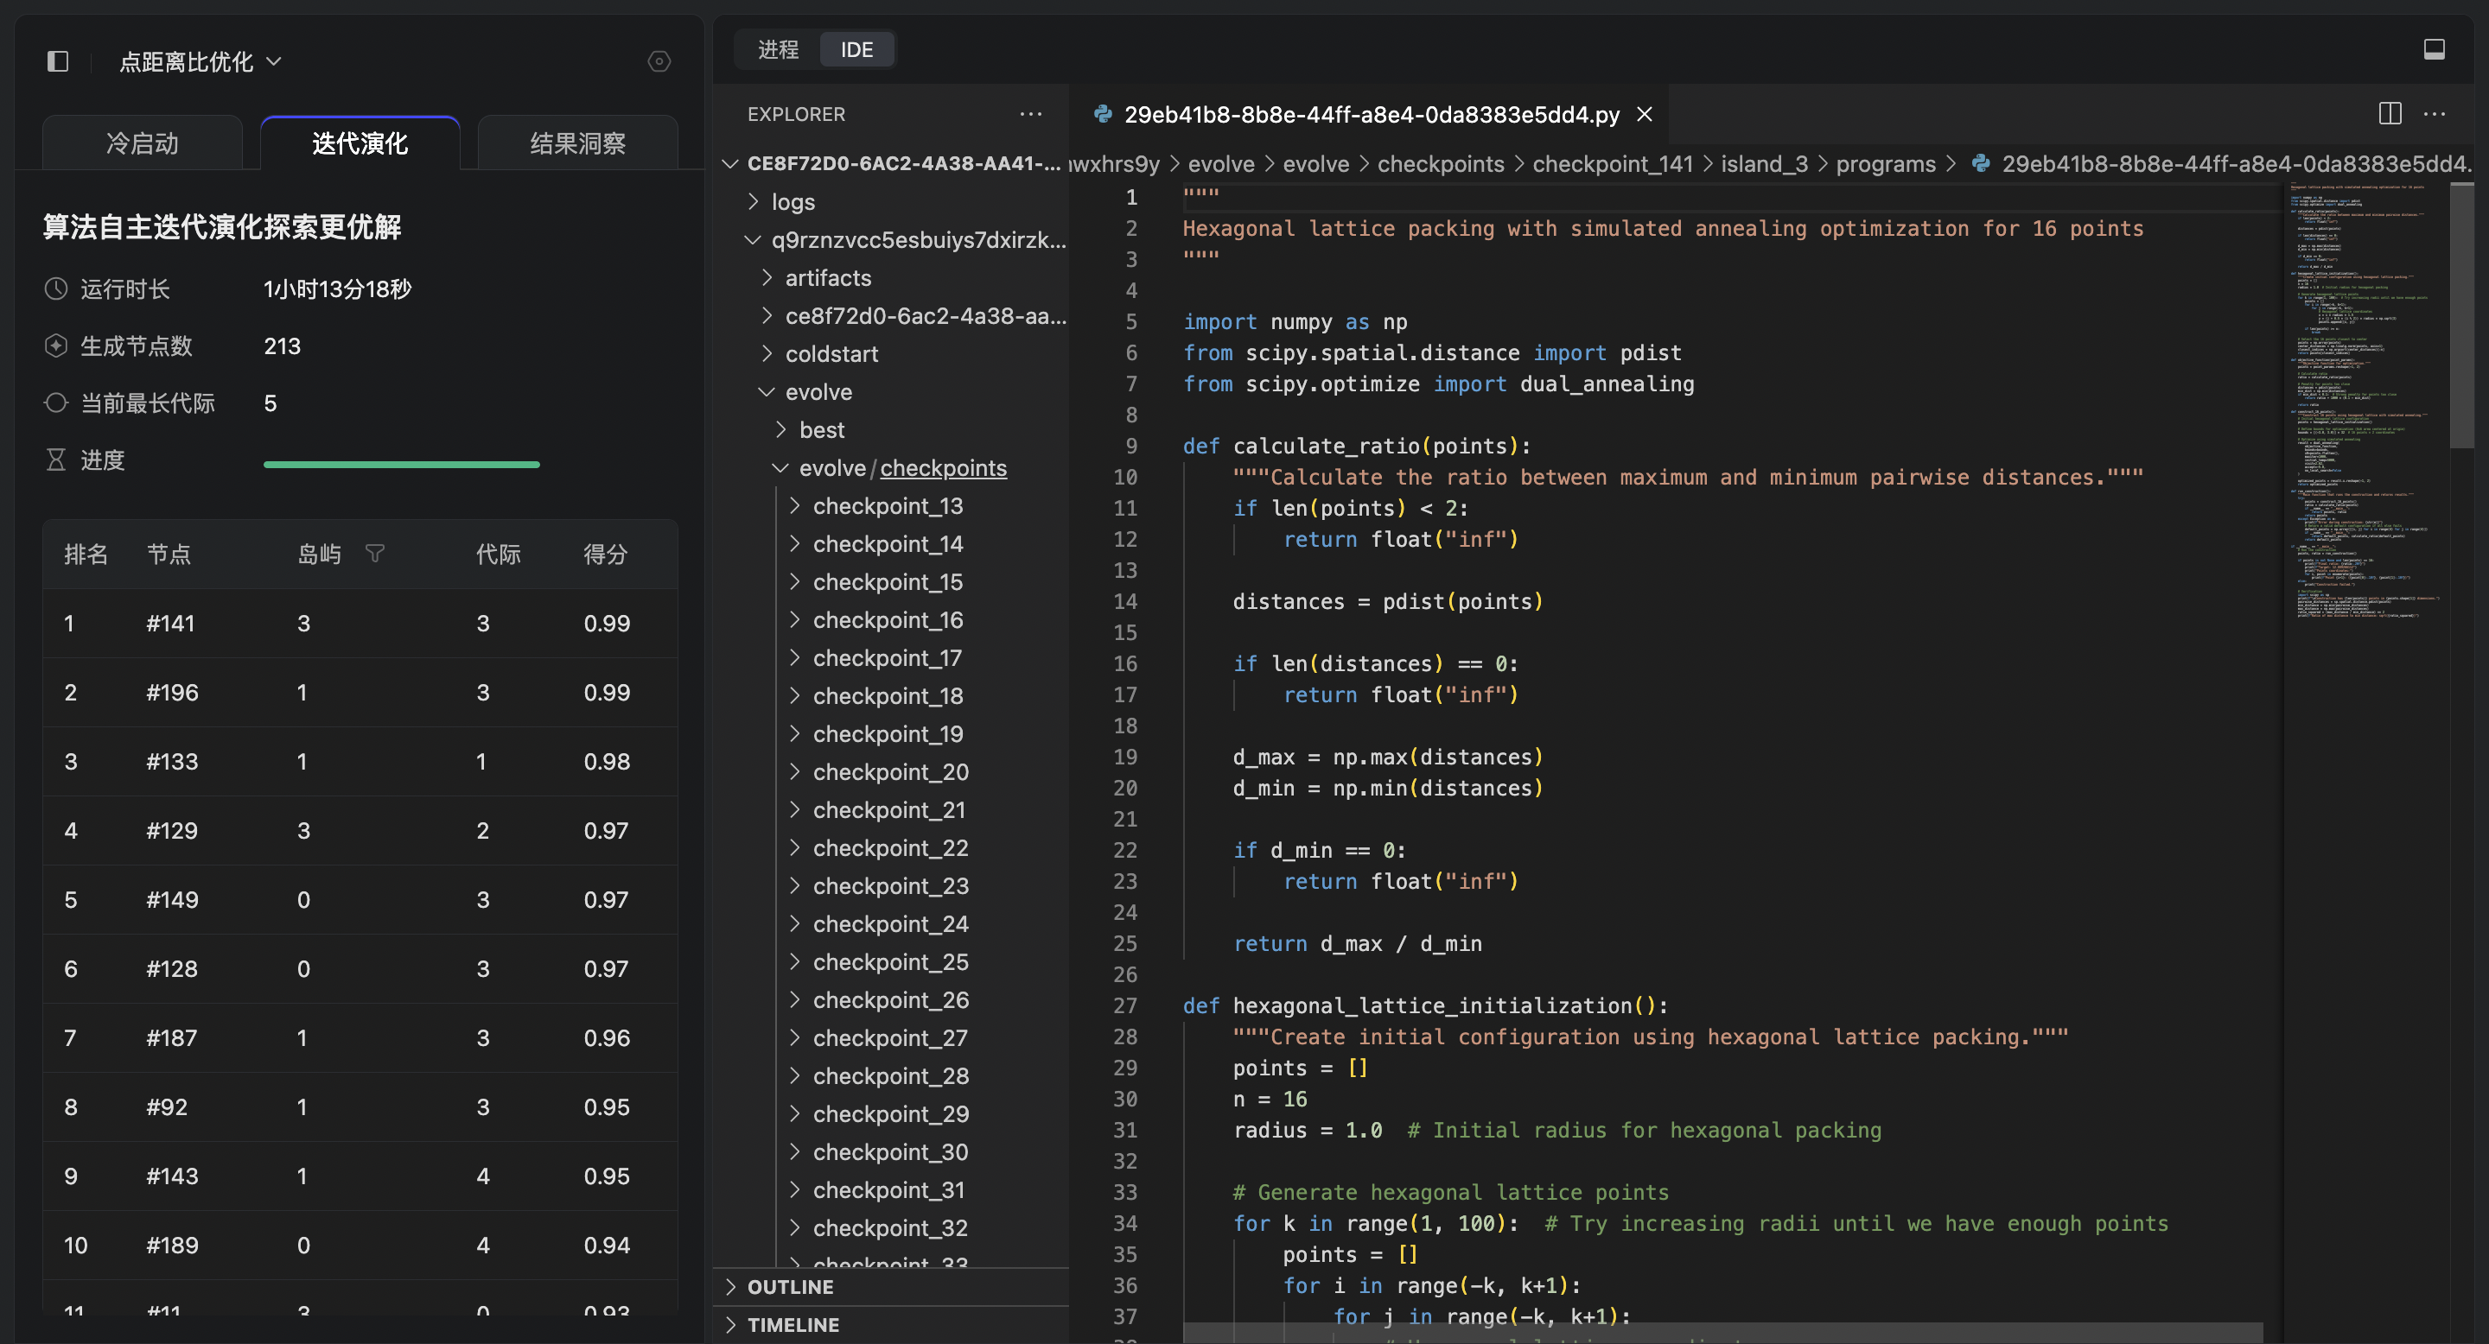The width and height of the screenshot is (2489, 1344).
Task: Open Explorer more actions ellipsis menu
Action: pos(1030,114)
